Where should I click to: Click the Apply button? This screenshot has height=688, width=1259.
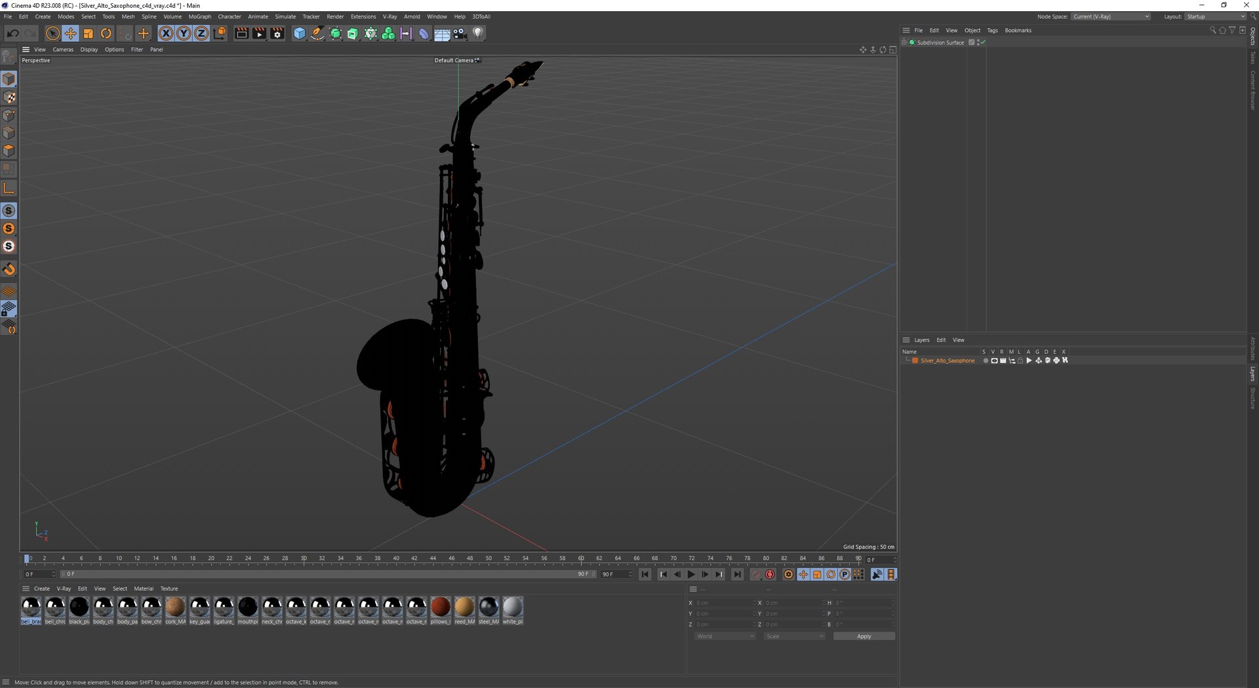click(x=864, y=636)
